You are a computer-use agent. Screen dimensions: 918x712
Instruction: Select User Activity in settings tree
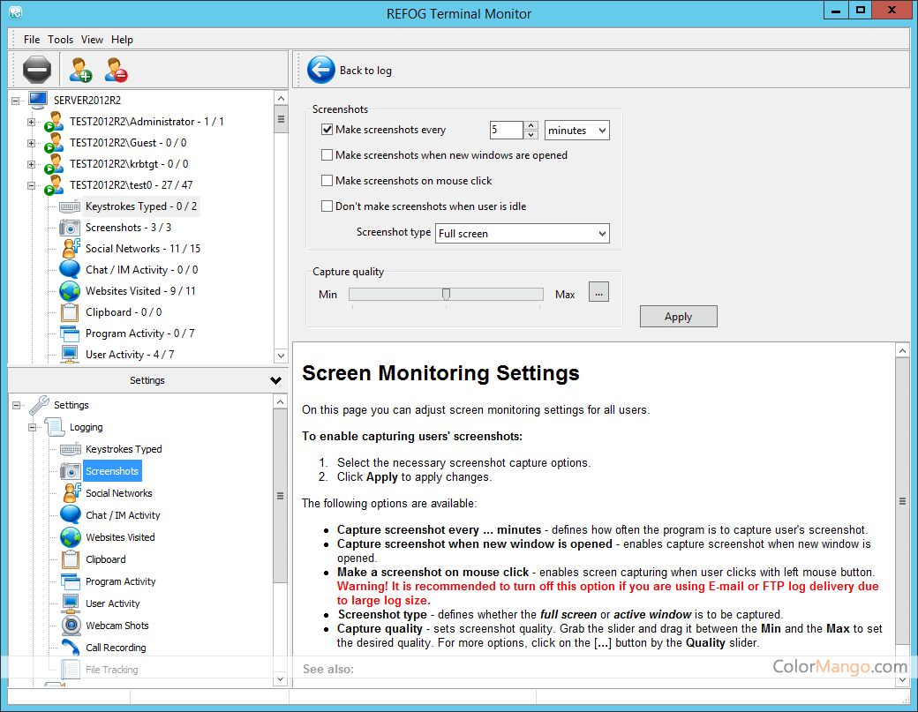(x=113, y=603)
